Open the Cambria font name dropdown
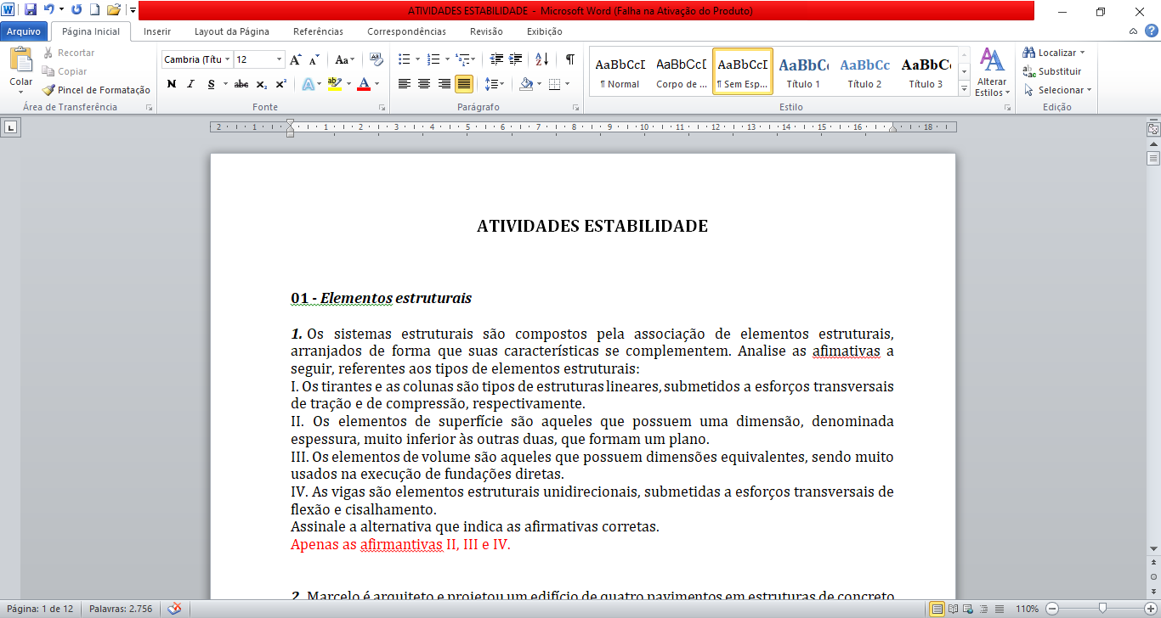1161x618 pixels. [228, 59]
